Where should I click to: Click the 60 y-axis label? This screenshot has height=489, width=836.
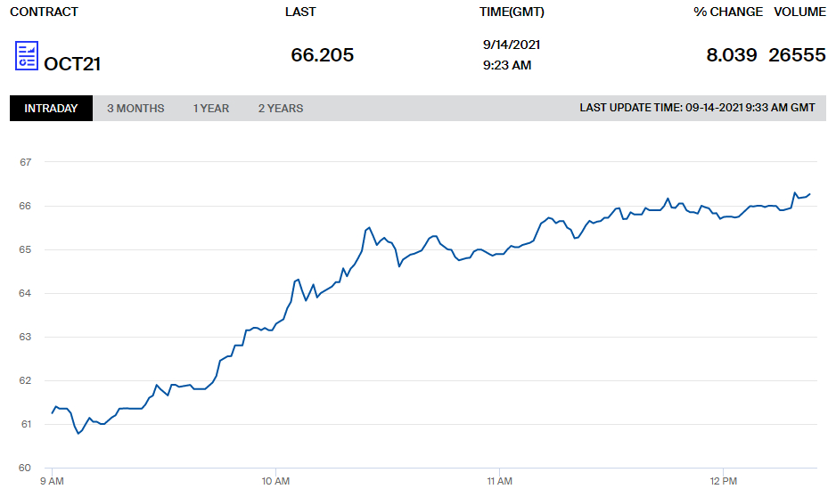tap(25, 468)
